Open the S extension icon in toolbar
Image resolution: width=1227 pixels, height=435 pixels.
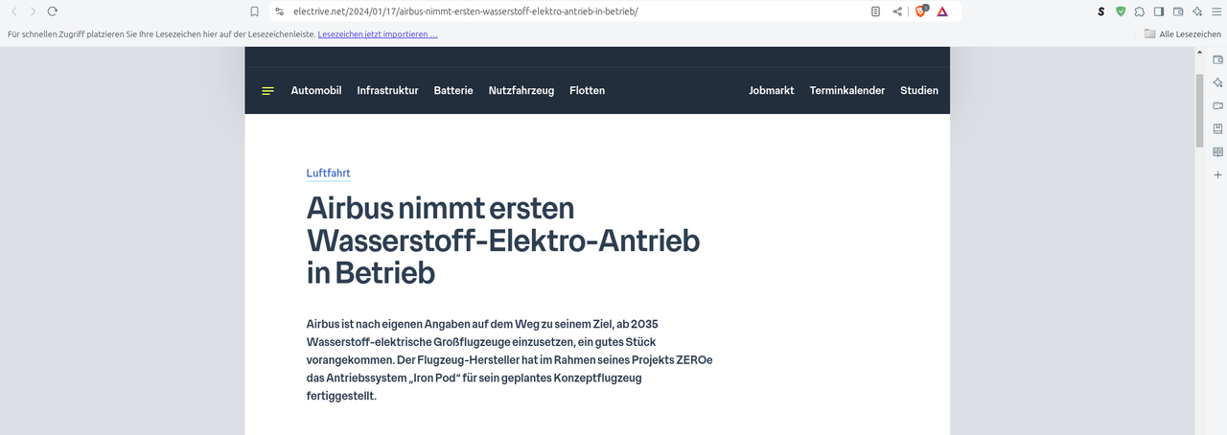click(1101, 11)
